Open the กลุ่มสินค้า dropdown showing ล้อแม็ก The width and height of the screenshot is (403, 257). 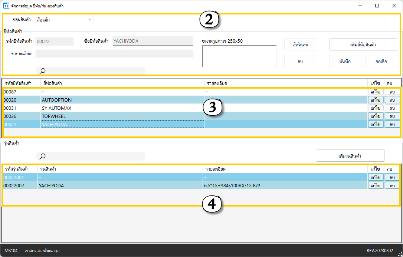coord(64,20)
